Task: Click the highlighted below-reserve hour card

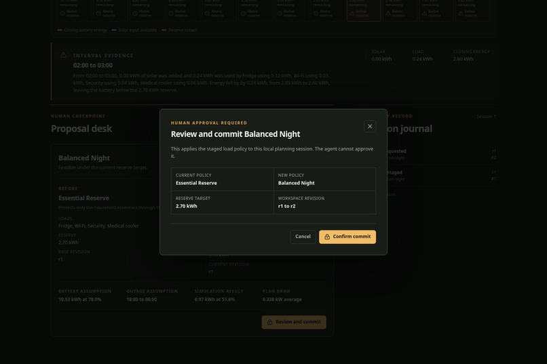Action: pyautogui.click(x=364, y=10)
